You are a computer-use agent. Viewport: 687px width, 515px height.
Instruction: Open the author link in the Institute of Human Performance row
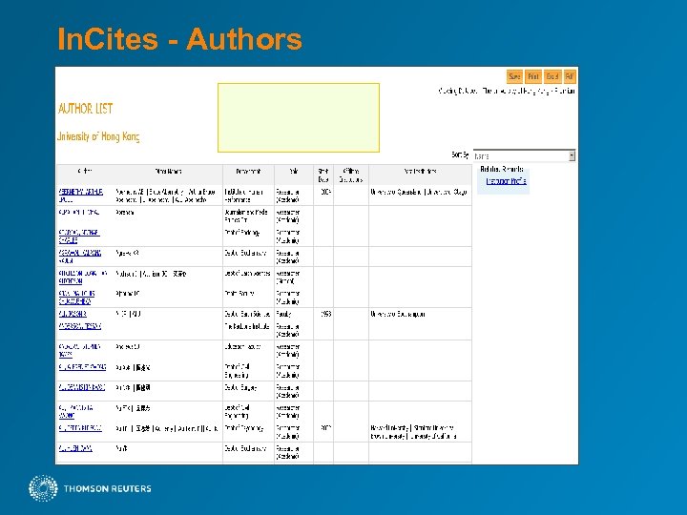(80, 196)
